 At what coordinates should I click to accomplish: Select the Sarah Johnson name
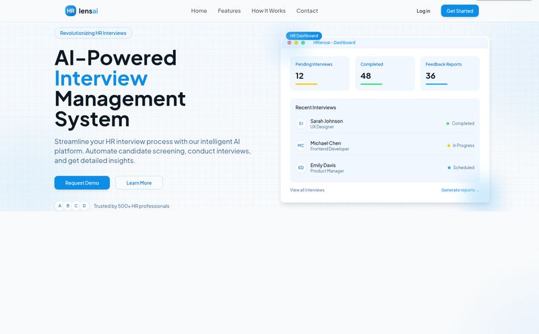tap(327, 121)
